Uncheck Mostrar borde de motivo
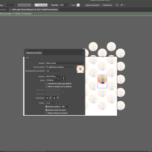 click(x=46, y=110)
